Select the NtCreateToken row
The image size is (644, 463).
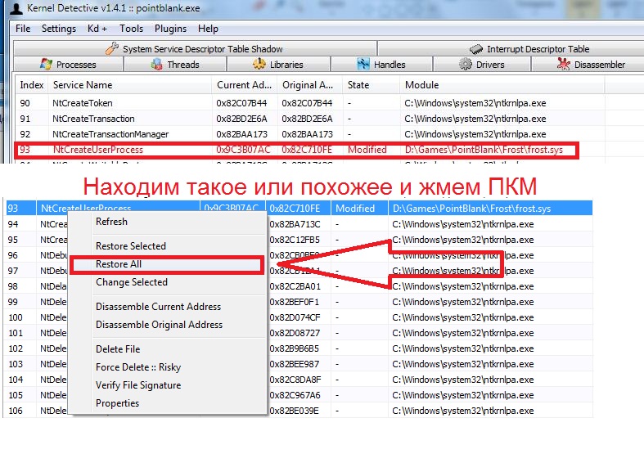[83, 104]
